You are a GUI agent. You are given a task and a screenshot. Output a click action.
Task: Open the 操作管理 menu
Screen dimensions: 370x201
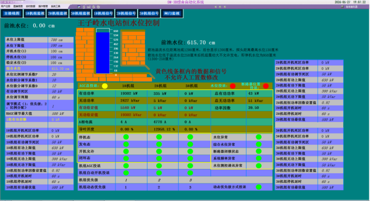click(x=43, y=6)
